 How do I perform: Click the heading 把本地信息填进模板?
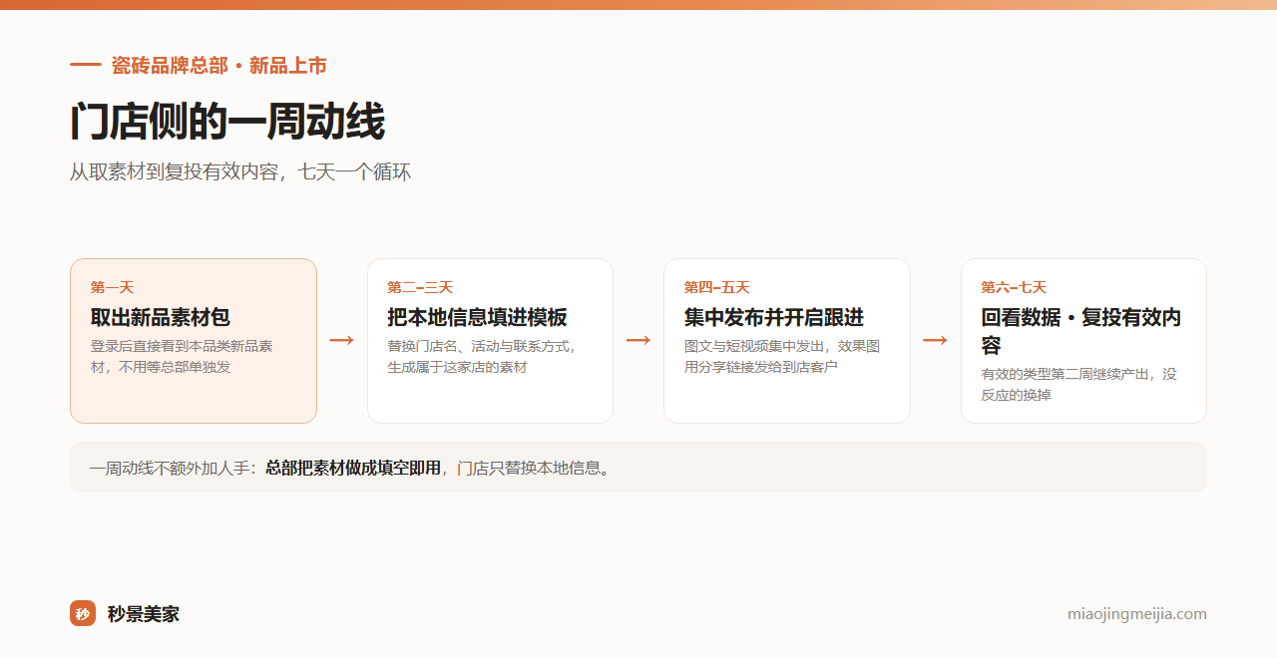[477, 317]
